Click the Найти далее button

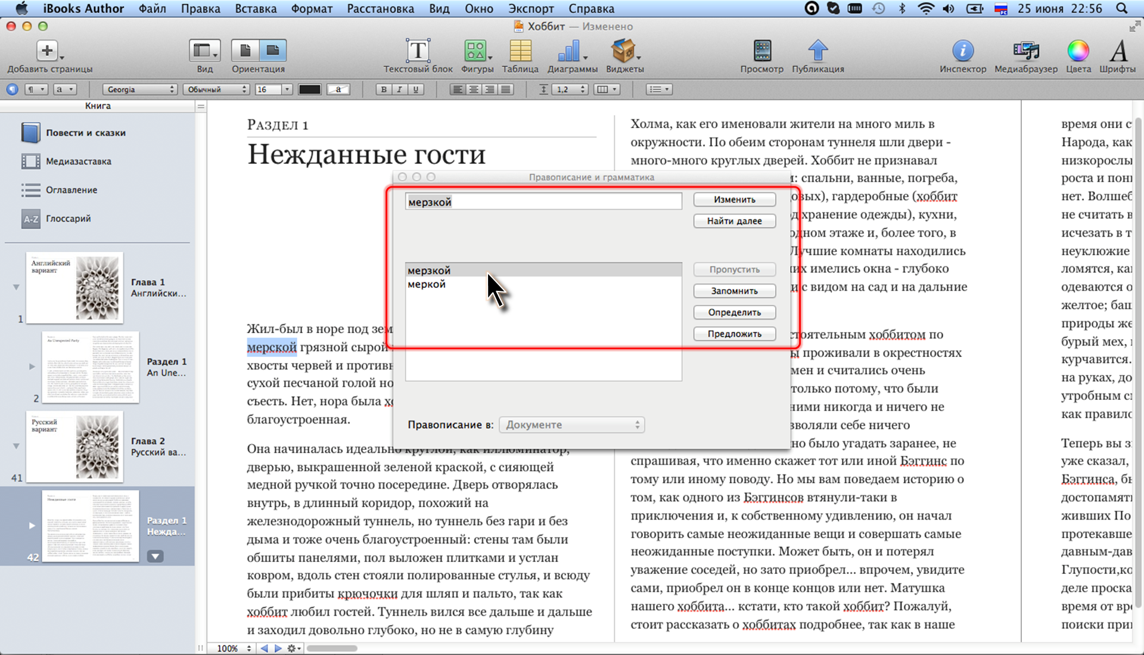coord(735,221)
